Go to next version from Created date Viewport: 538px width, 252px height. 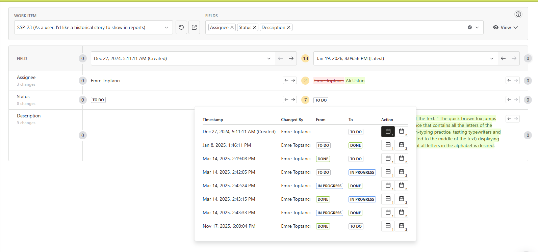coord(291,58)
